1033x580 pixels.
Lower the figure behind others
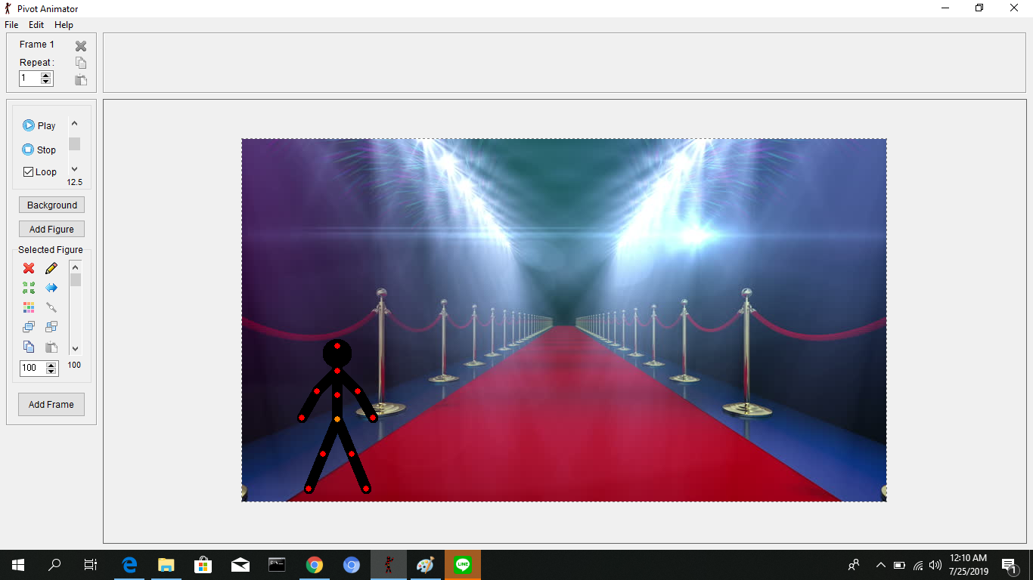tap(51, 326)
